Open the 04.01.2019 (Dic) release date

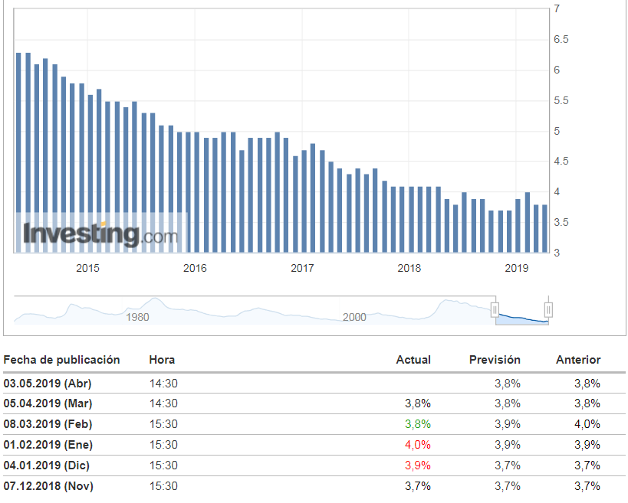pos(48,465)
